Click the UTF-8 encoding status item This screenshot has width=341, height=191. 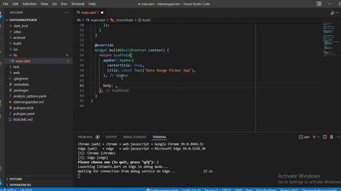(x=226, y=190)
